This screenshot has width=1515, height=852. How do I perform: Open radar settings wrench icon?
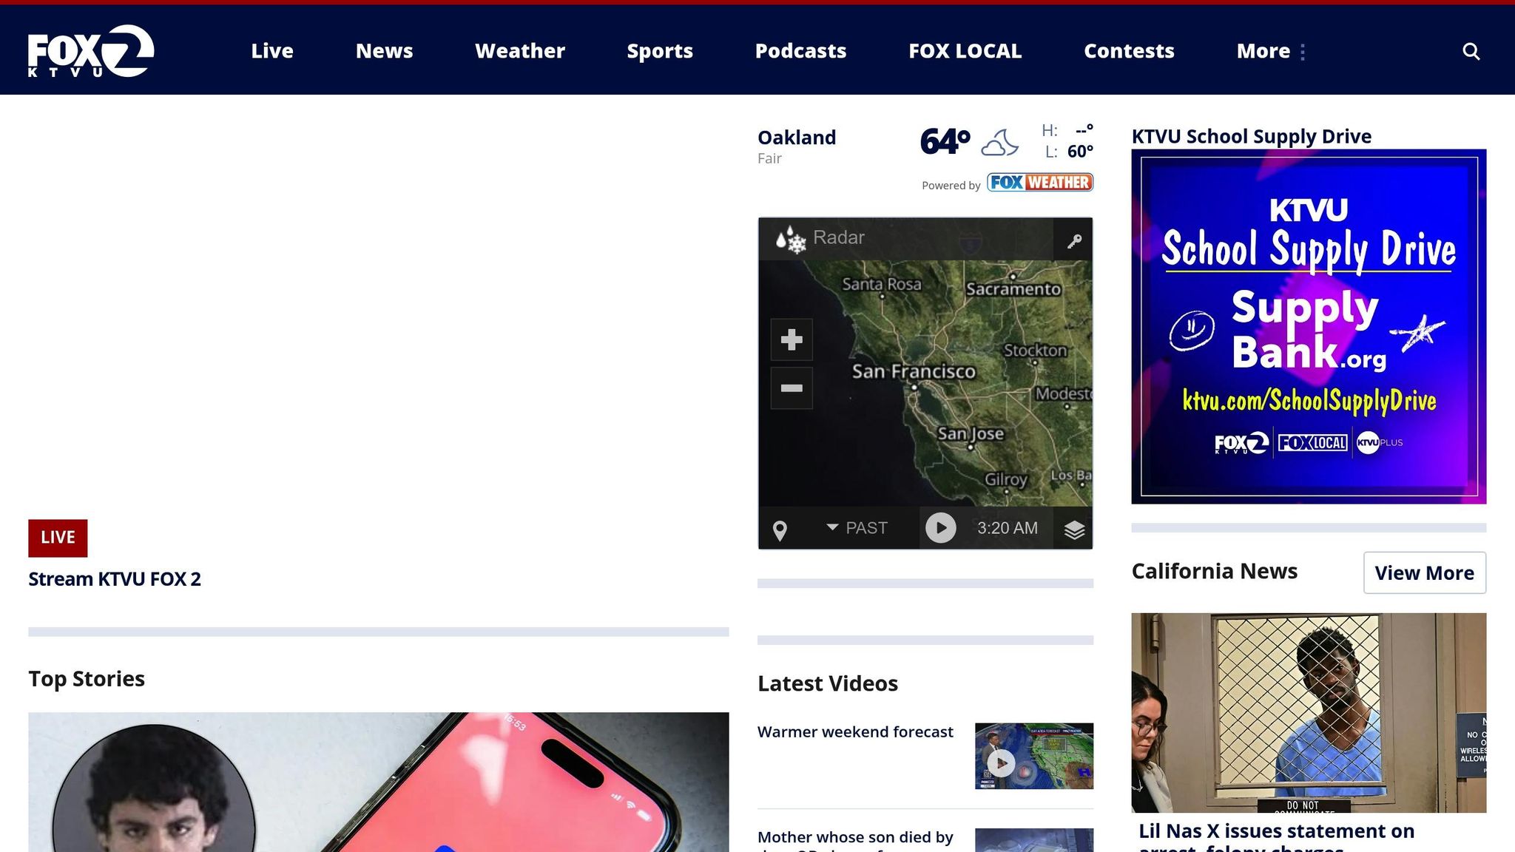click(1074, 240)
